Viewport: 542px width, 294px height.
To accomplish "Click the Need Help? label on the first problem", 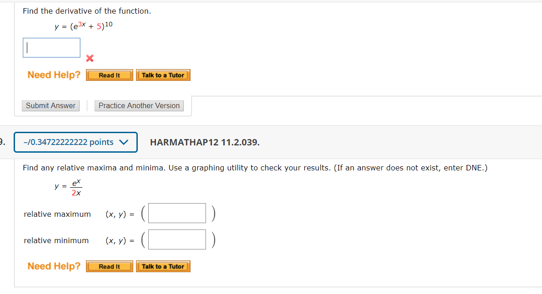I will click(x=54, y=75).
